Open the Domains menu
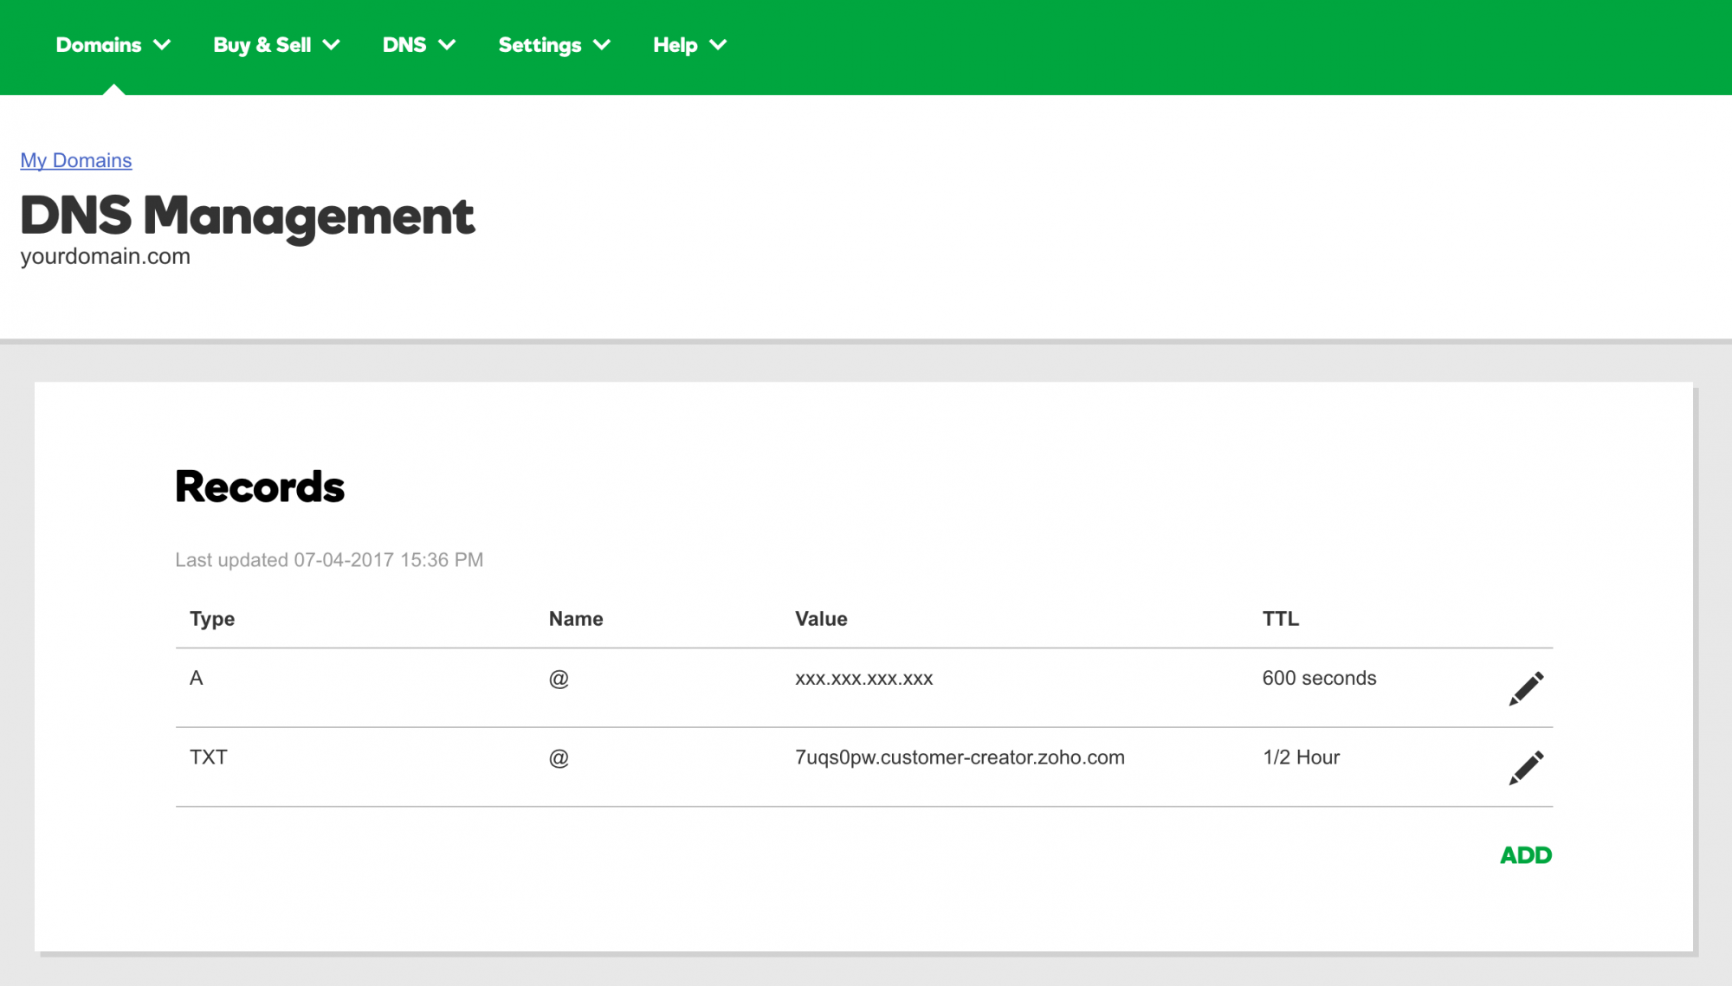This screenshot has width=1732, height=986. pos(99,45)
